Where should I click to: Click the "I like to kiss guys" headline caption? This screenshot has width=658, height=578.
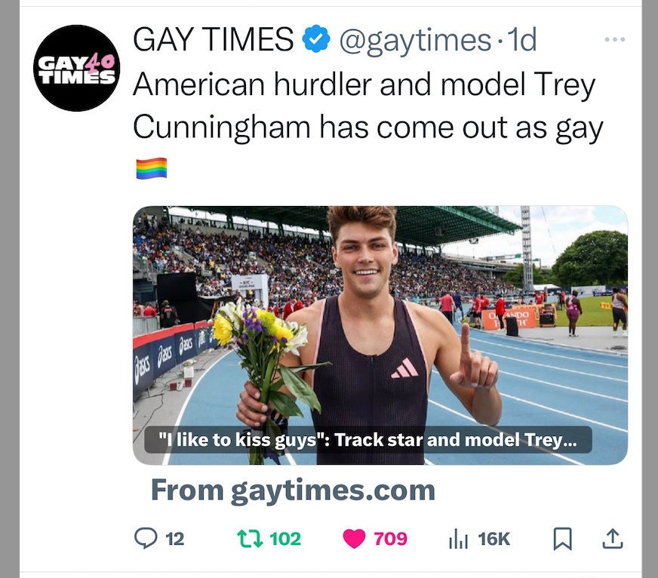368,440
